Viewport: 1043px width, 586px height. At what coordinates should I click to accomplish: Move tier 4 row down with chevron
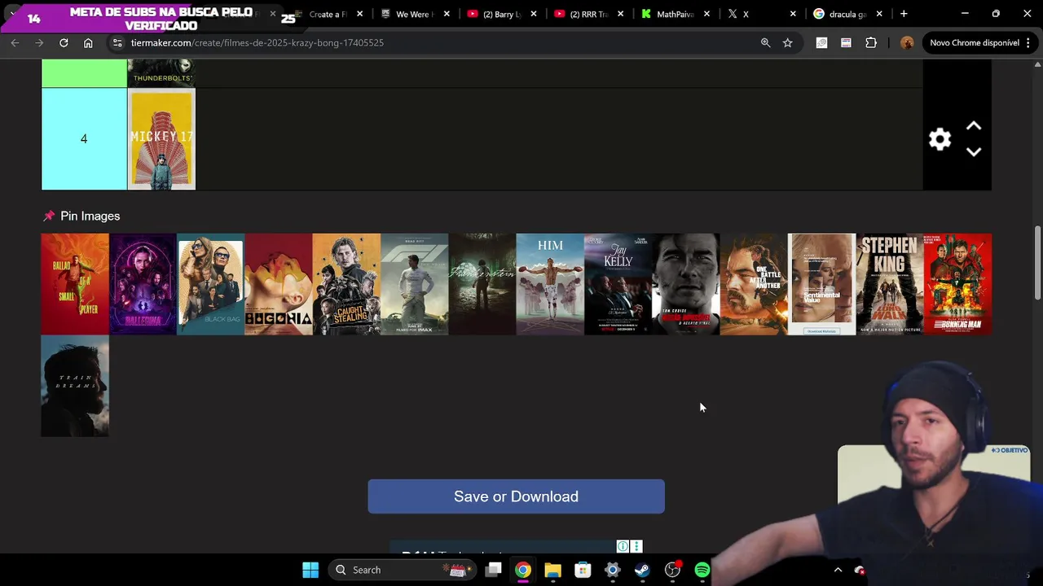[974, 152]
